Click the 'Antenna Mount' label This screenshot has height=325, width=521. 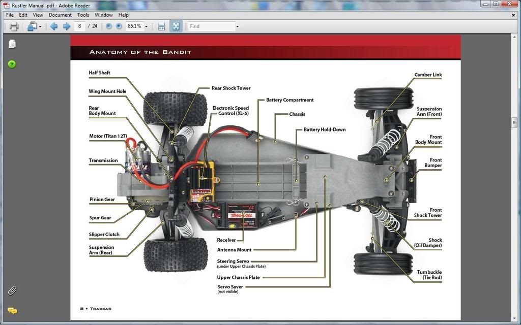pos(234,250)
